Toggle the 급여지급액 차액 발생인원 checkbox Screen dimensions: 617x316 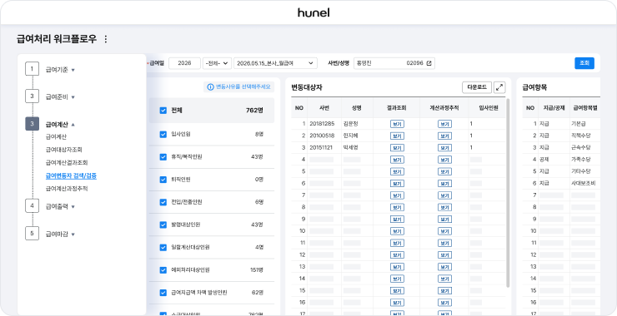[163, 293]
